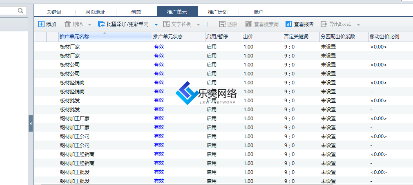Click the 分匹配出价系数 column header
413x185 pixels.
coord(344,37)
